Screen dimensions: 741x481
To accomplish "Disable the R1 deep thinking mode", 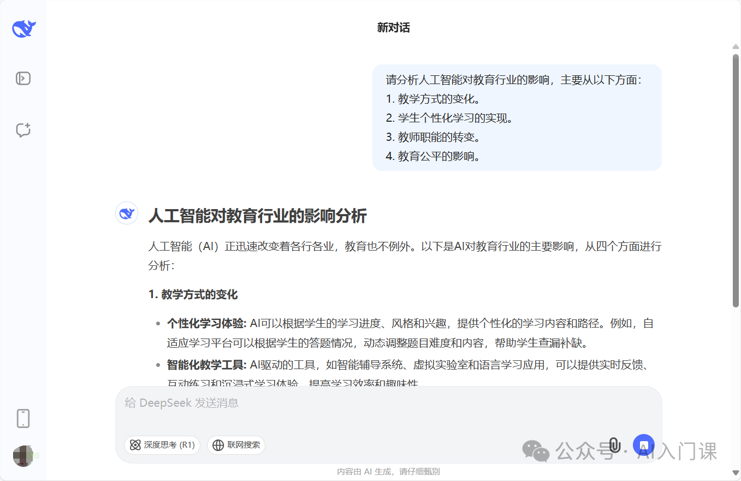I will [x=162, y=445].
